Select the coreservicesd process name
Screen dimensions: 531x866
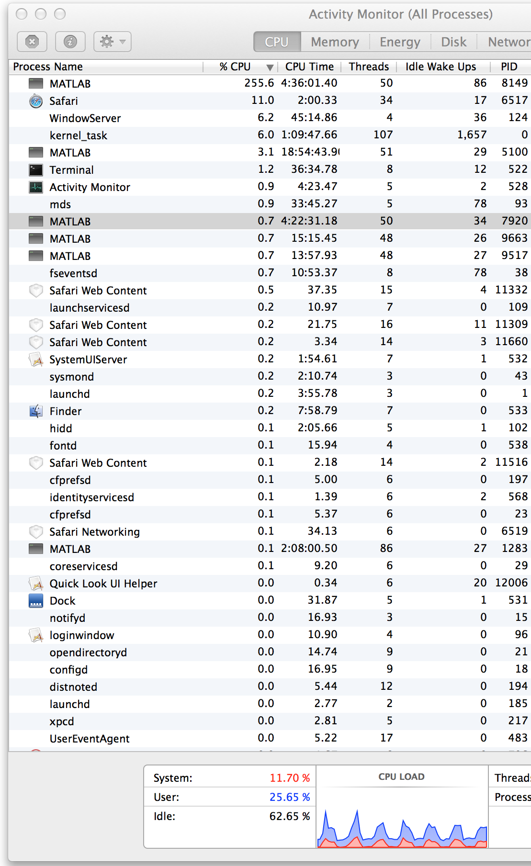pos(84,566)
